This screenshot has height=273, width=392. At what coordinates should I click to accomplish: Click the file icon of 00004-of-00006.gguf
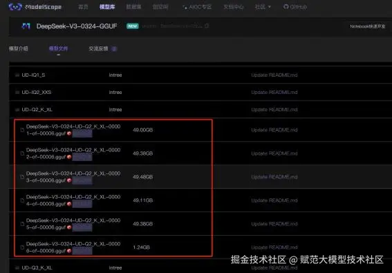tap(22, 200)
